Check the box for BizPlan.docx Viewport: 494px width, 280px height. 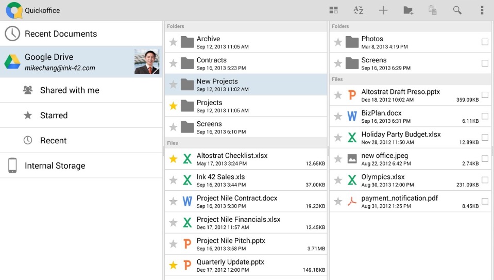tap(485, 117)
